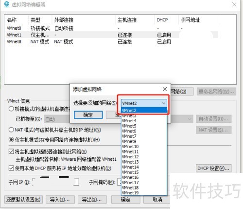This screenshot has height=209, width=243.
Task: Click the 导入 button
Action: tap(60, 200)
